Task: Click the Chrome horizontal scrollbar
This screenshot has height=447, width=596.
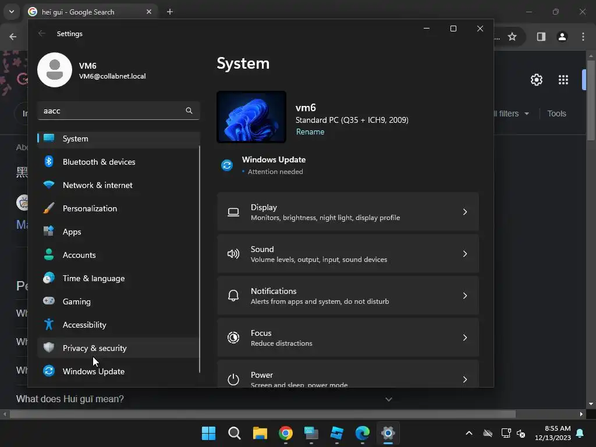Action: click(262, 414)
